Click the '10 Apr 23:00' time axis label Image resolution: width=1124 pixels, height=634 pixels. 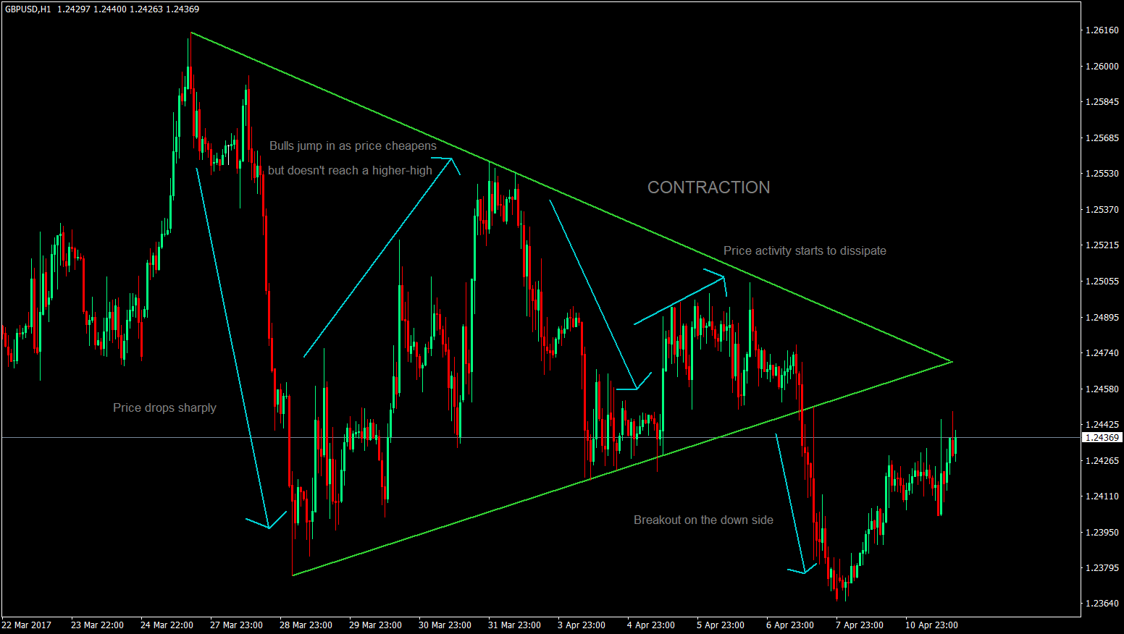(931, 625)
